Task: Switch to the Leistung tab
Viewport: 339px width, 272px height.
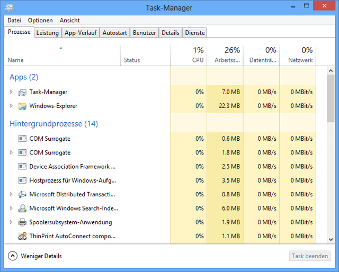Action: tap(48, 33)
